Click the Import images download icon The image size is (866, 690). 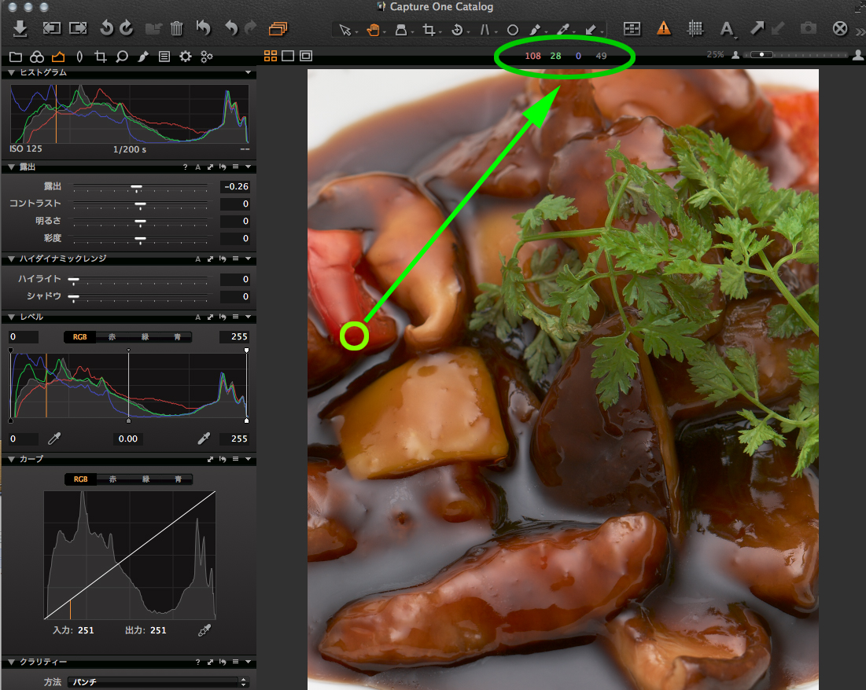[20, 29]
